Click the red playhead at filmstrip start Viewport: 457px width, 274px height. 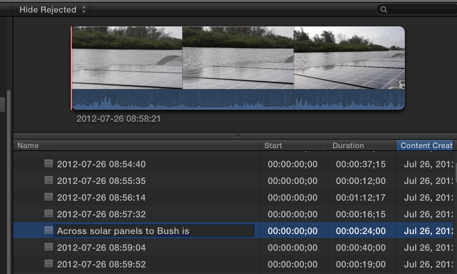71,68
